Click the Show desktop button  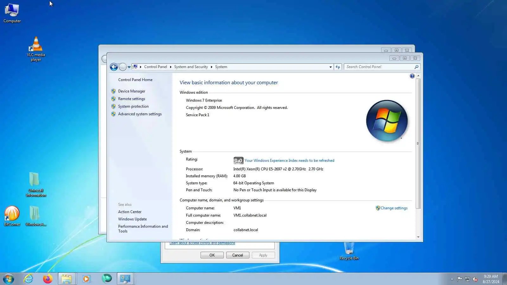504,279
